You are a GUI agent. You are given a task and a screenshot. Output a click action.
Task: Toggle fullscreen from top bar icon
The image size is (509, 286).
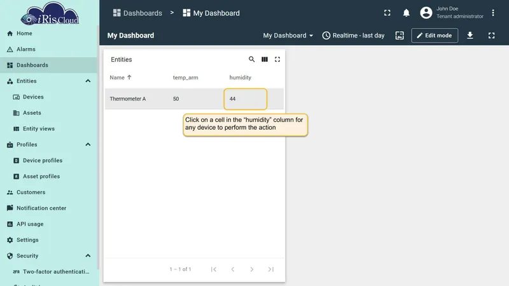click(x=387, y=13)
